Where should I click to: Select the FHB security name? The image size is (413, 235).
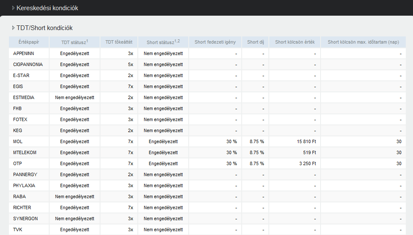[17, 109]
